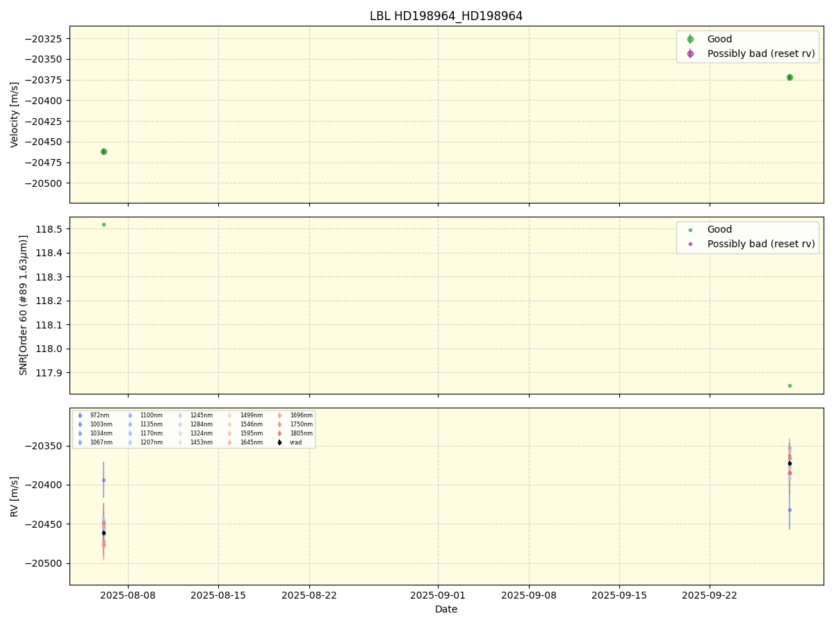This screenshot has width=834, height=625.
Task: Click the plot title LBL HD198964_HD198964
Action: pyautogui.click(x=446, y=16)
